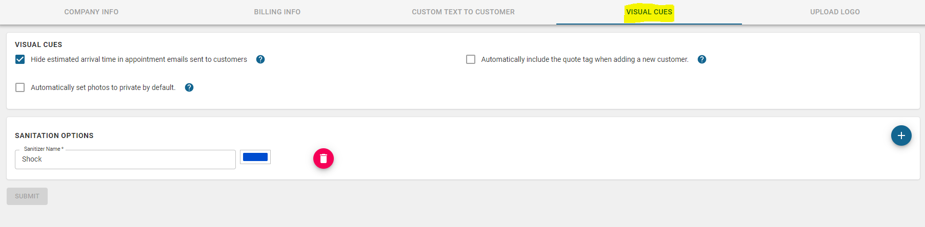Click the 'Automatically set photos to private' label text

click(x=103, y=87)
